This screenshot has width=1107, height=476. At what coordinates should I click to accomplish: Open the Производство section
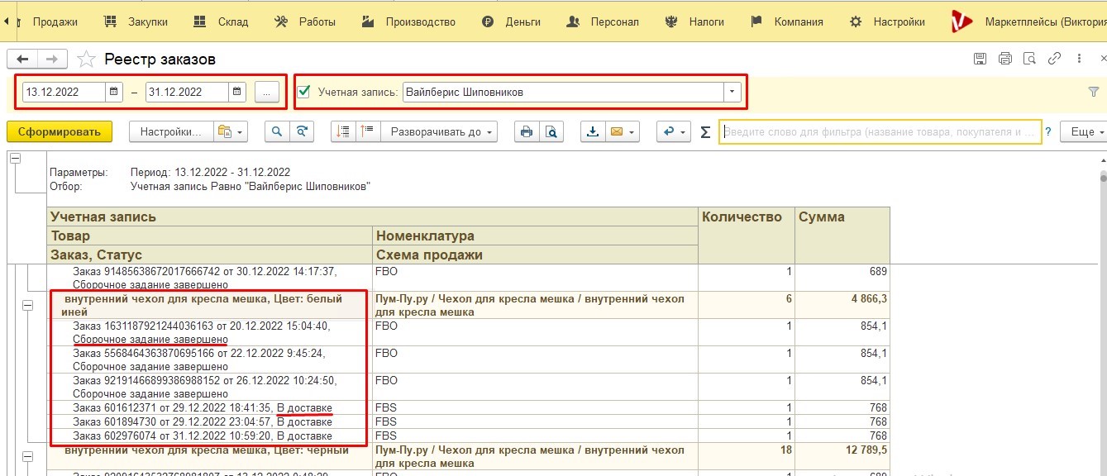pyautogui.click(x=409, y=22)
